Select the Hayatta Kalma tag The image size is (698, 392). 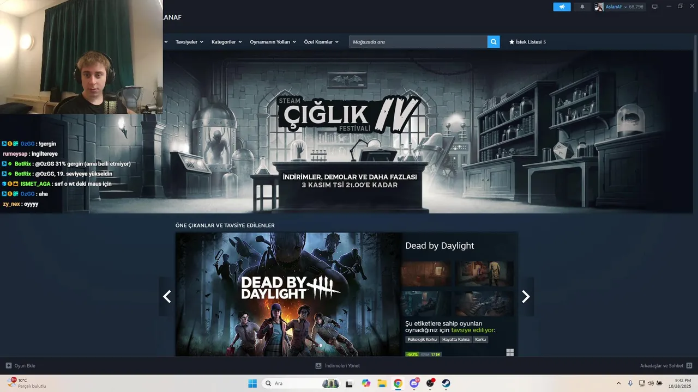(x=456, y=339)
